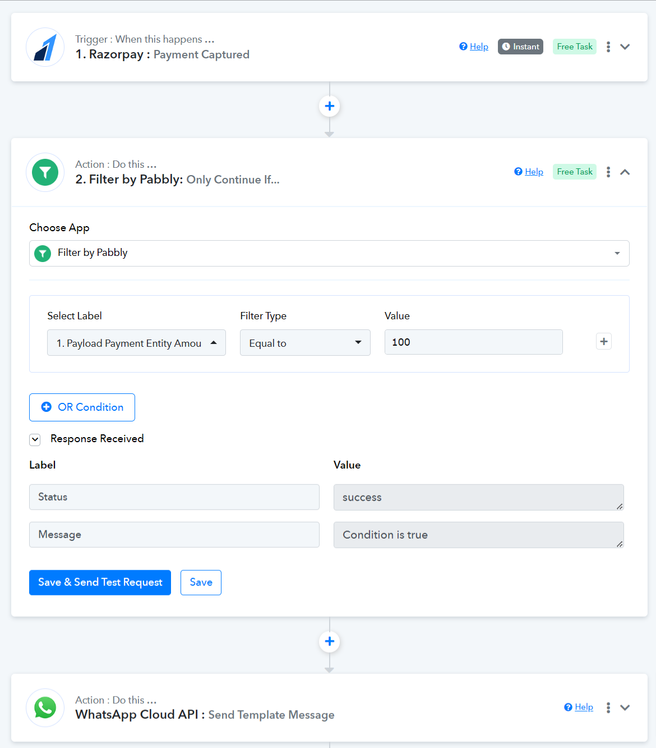Open the Choose App dropdown
Viewport: 656px width, 748px height.
pyautogui.click(x=329, y=253)
